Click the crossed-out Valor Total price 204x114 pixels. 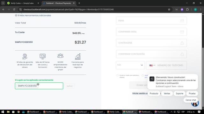point(80,23)
